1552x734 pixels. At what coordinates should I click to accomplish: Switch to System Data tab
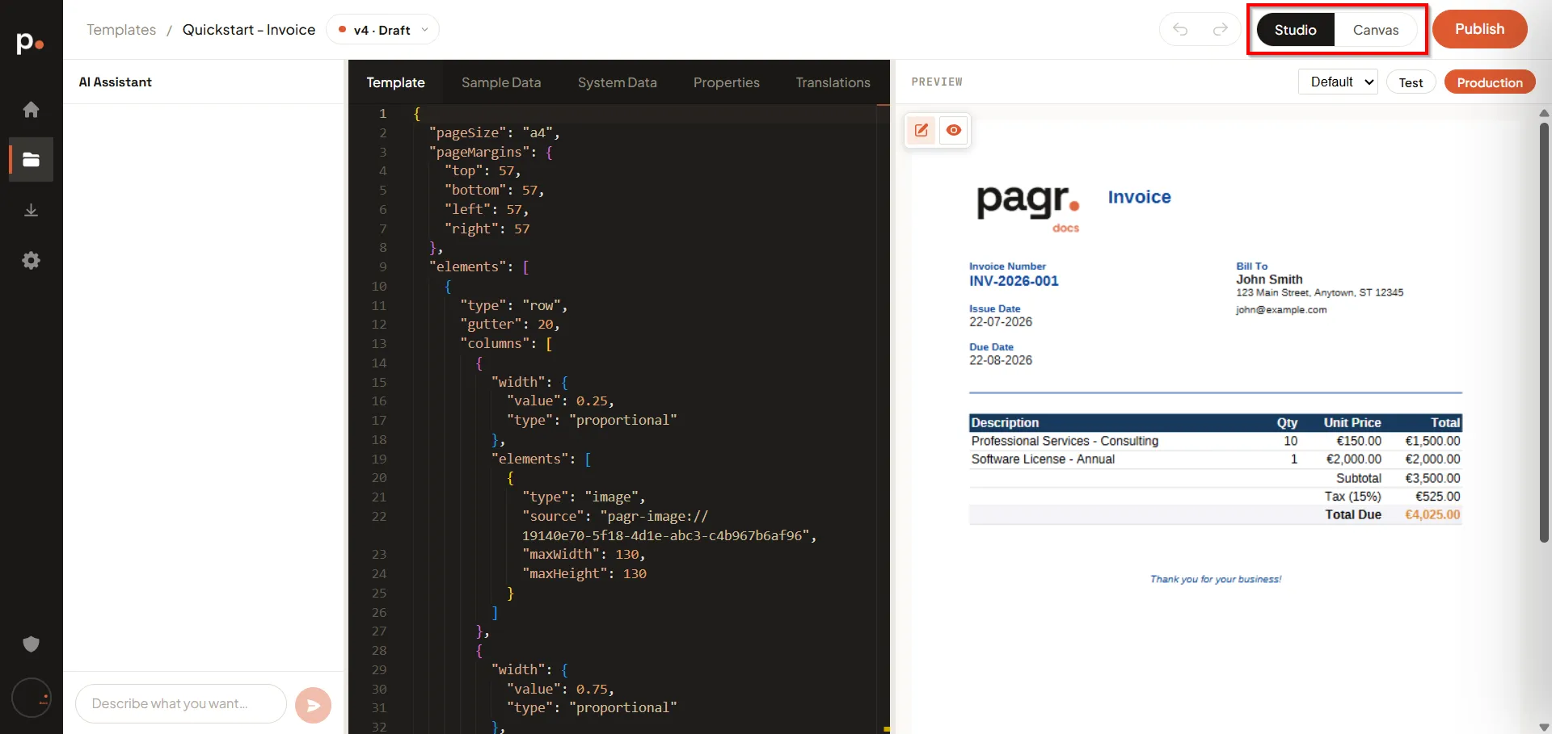pyautogui.click(x=617, y=82)
